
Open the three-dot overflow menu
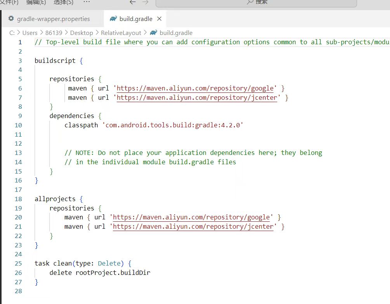(87, 2)
